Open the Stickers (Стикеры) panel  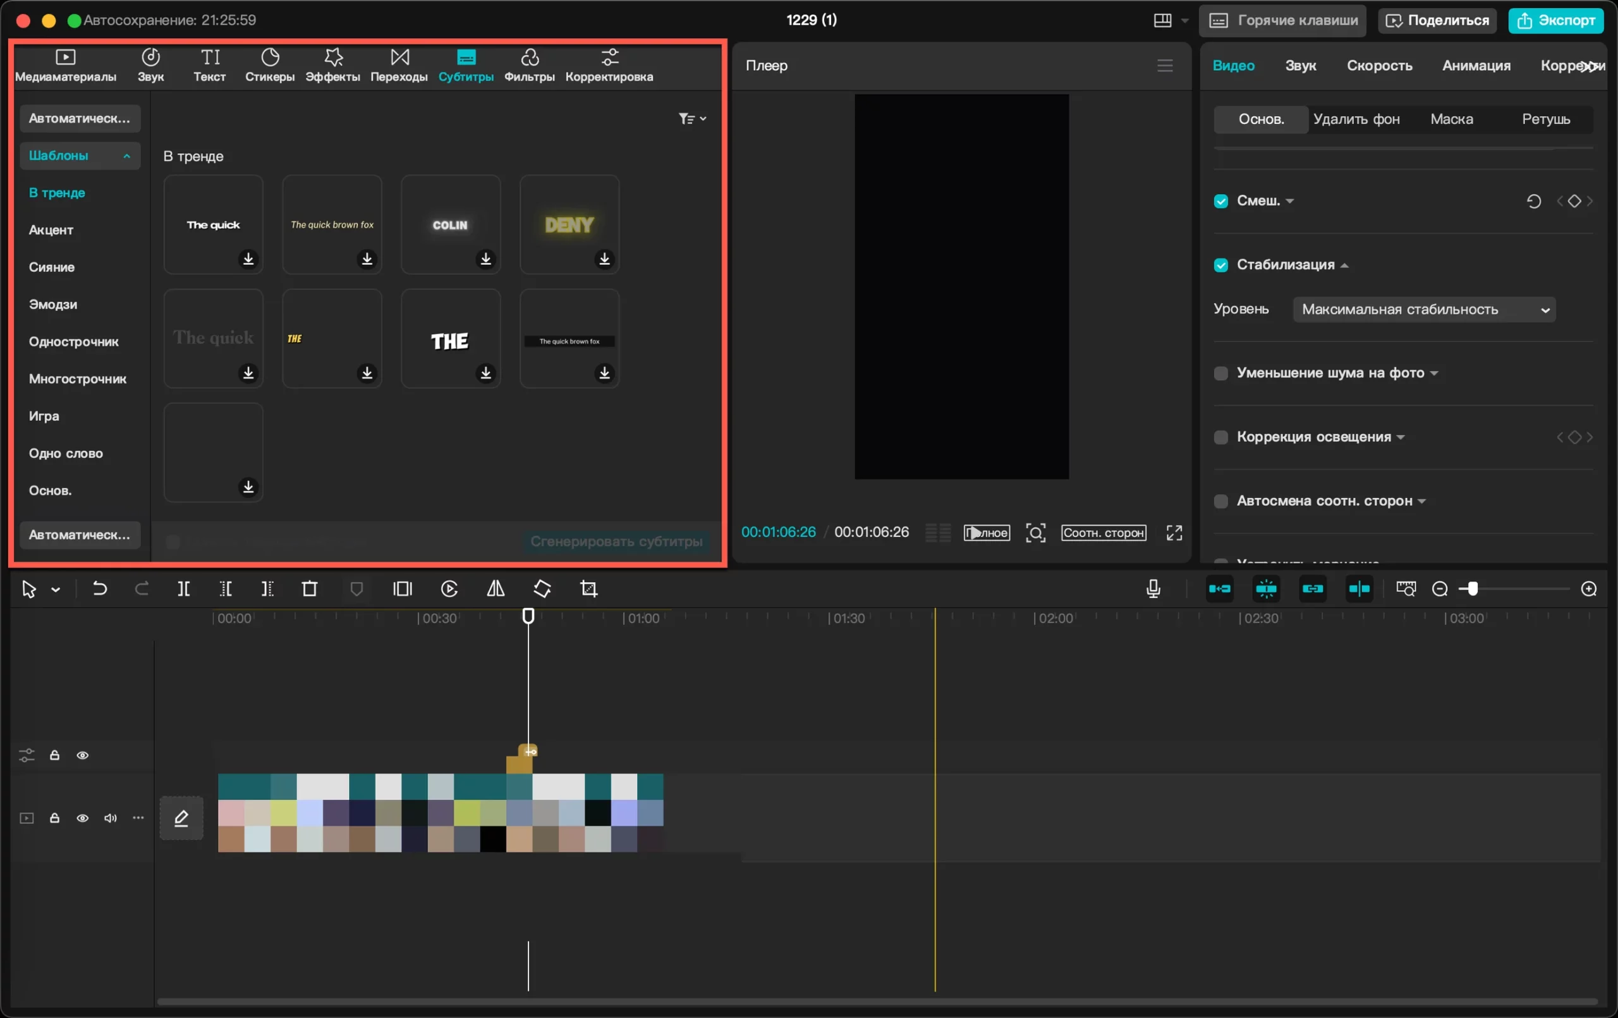[x=269, y=65]
